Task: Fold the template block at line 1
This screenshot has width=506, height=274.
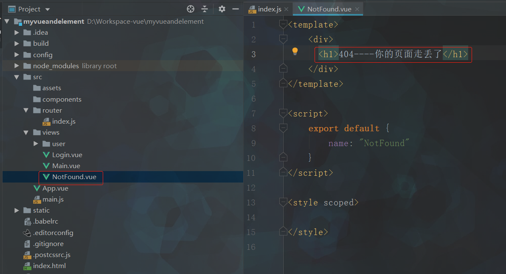Action: [x=283, y=25]
